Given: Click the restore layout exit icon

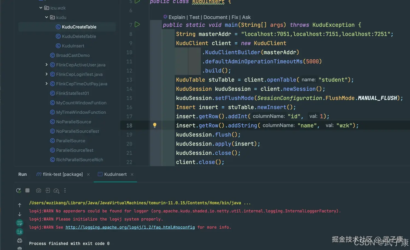Looking at the screenshot, I should pyautogui.click(x=48, y=190).
